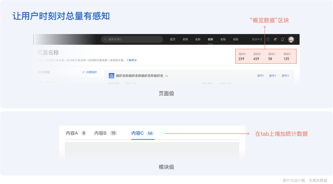Click the 了解更多 link
This screenshot has width=333, height=184.
[132, 60]
